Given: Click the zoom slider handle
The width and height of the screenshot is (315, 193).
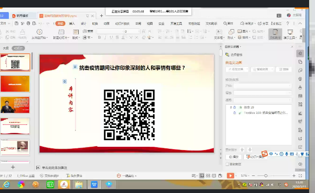Looking at the screenshot, I should coord(266,176).
